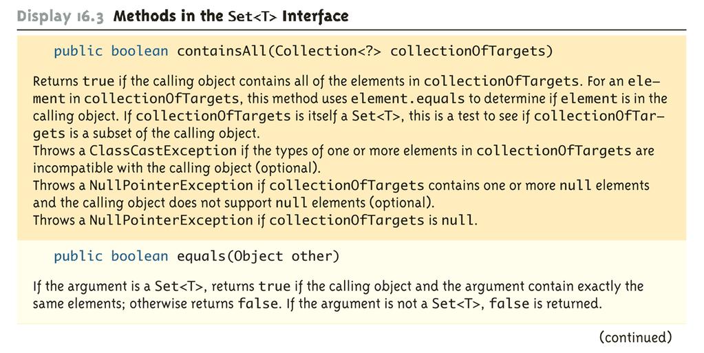This screenshot has height=353, width=704.
Task: Click the 'Display 16.3' heading label
Action: [x=60, y=17]
